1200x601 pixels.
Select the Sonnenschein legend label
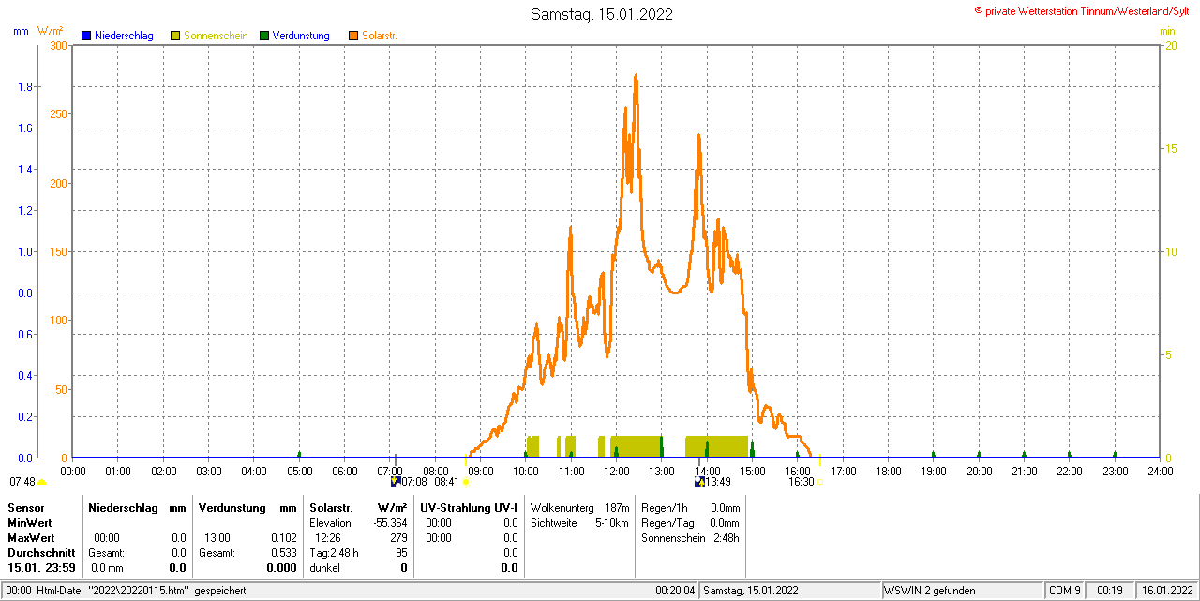[x=216, y=36]
